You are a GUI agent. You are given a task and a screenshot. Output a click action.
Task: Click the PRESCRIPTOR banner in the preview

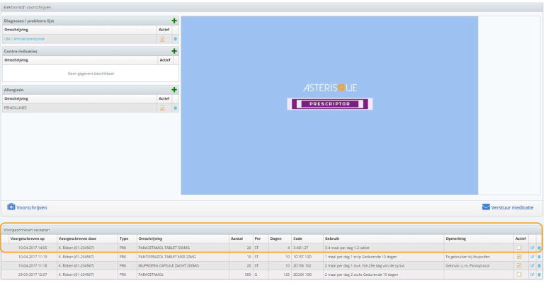point(330,104)
